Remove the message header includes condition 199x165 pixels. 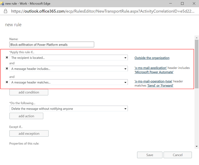tap(7, 69)
